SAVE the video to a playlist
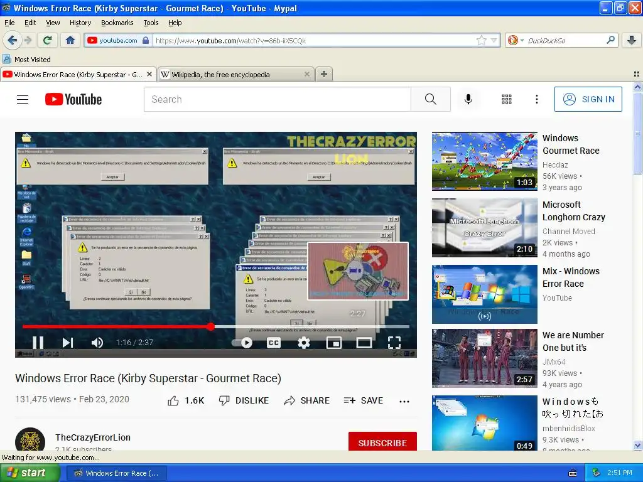This screenshot has height=482, width=643. 364,400
